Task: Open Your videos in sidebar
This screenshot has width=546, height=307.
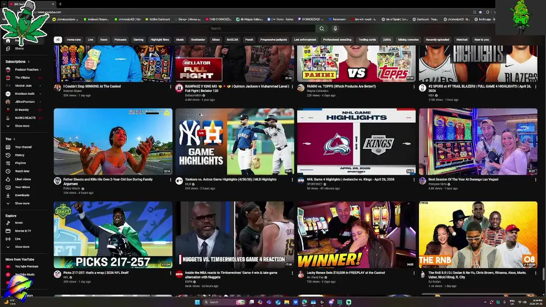Action: (22, 187)
